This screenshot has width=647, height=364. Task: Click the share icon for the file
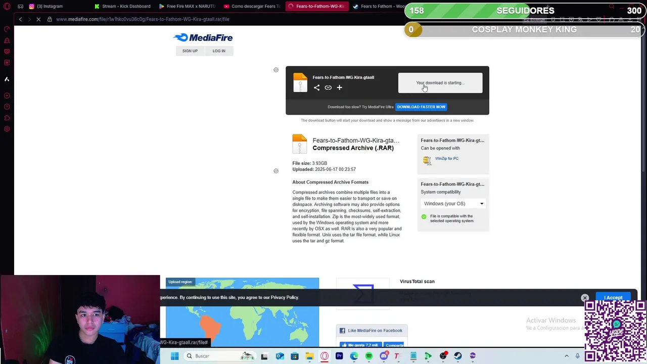(316, 87)
